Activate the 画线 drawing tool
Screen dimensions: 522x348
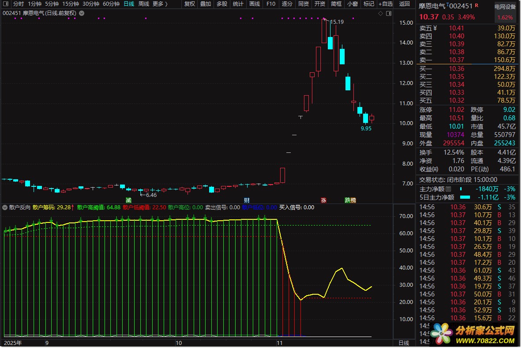[255, 4]
